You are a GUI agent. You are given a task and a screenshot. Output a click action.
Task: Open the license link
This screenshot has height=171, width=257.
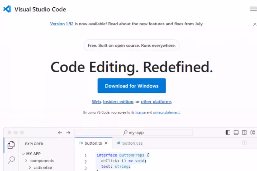pos(140,112)
